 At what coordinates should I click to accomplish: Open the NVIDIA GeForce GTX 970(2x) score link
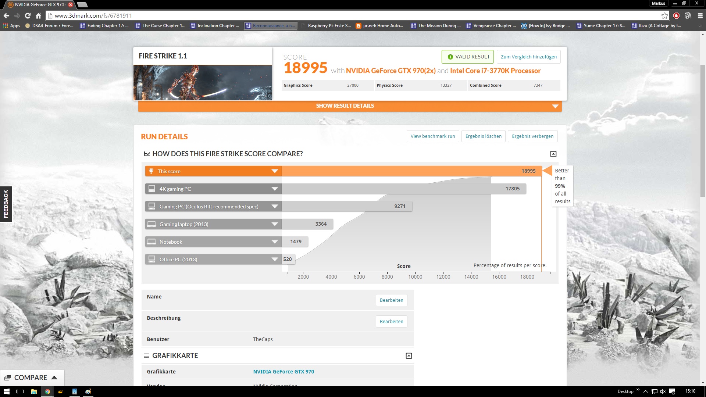(x=391, y=71)
